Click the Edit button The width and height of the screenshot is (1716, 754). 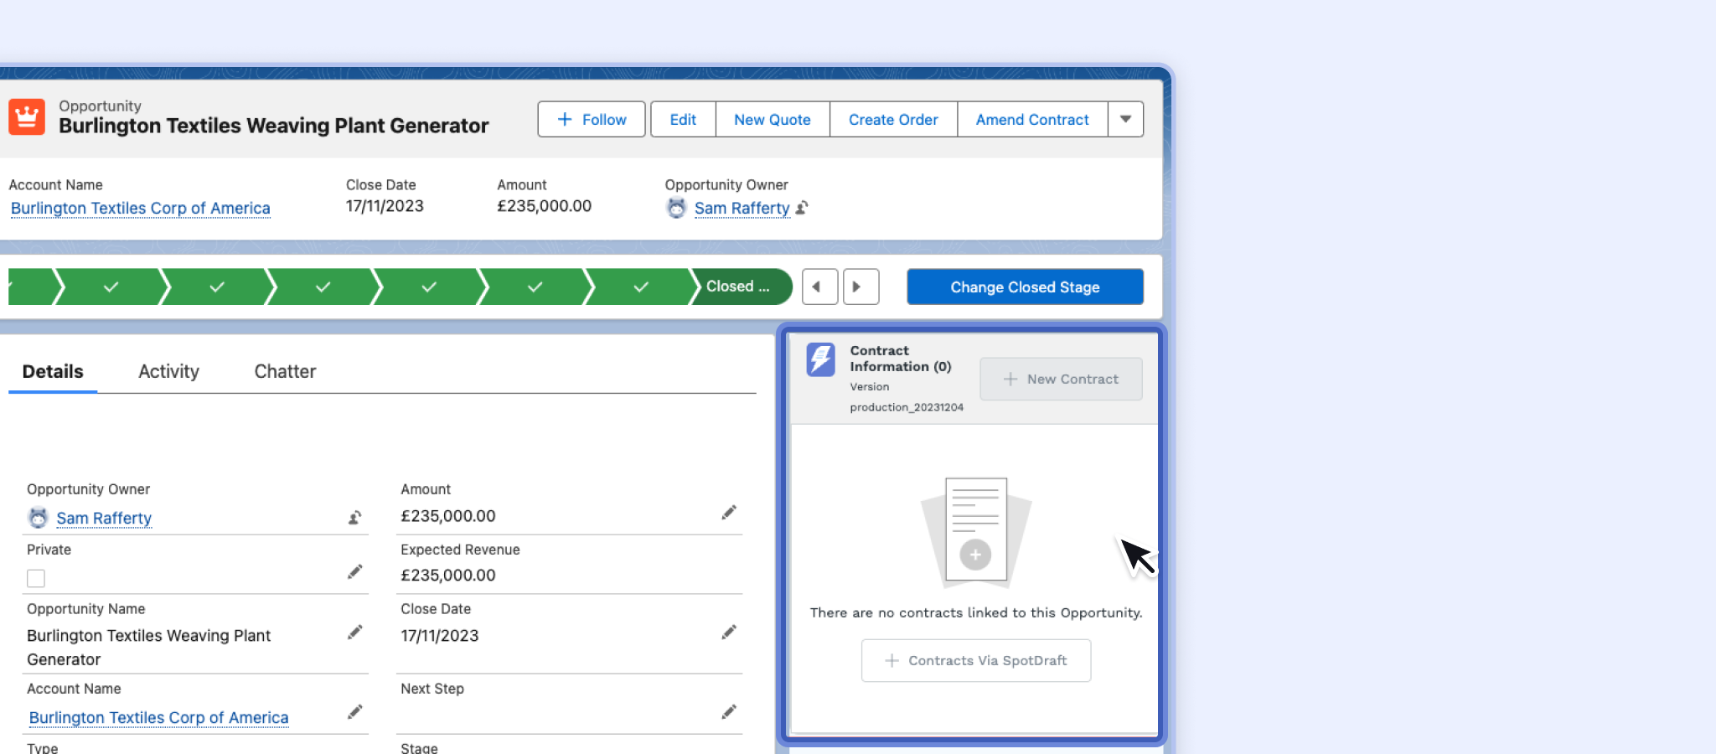(x=683, y=119)
